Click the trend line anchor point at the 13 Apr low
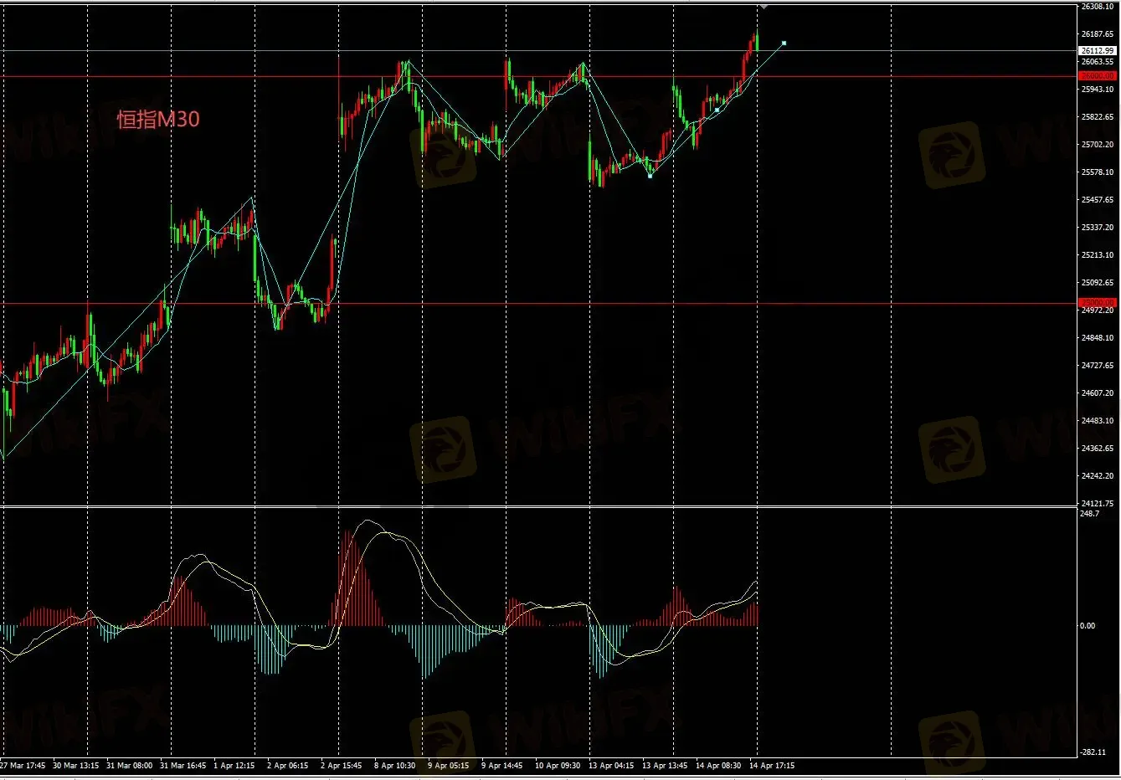1121x780 pixels. tap(650, 176)
